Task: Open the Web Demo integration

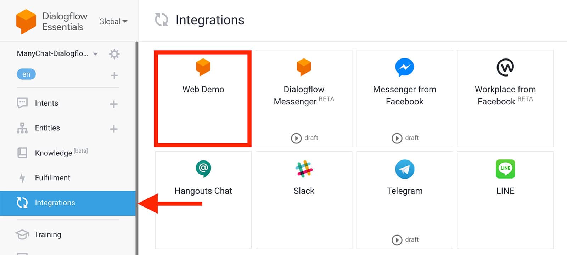Action: (203, 98)
